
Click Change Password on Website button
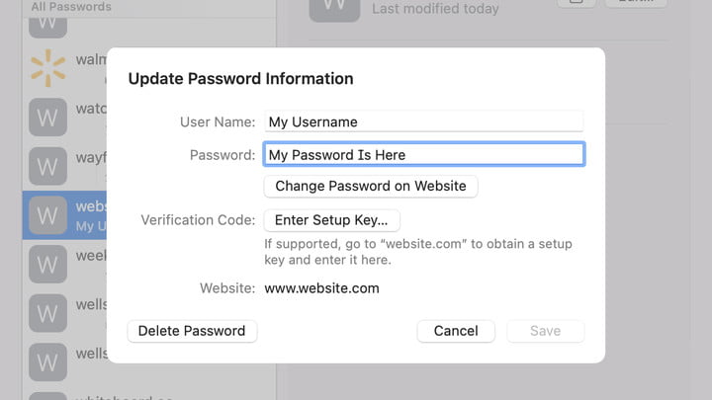click(371, 186)
